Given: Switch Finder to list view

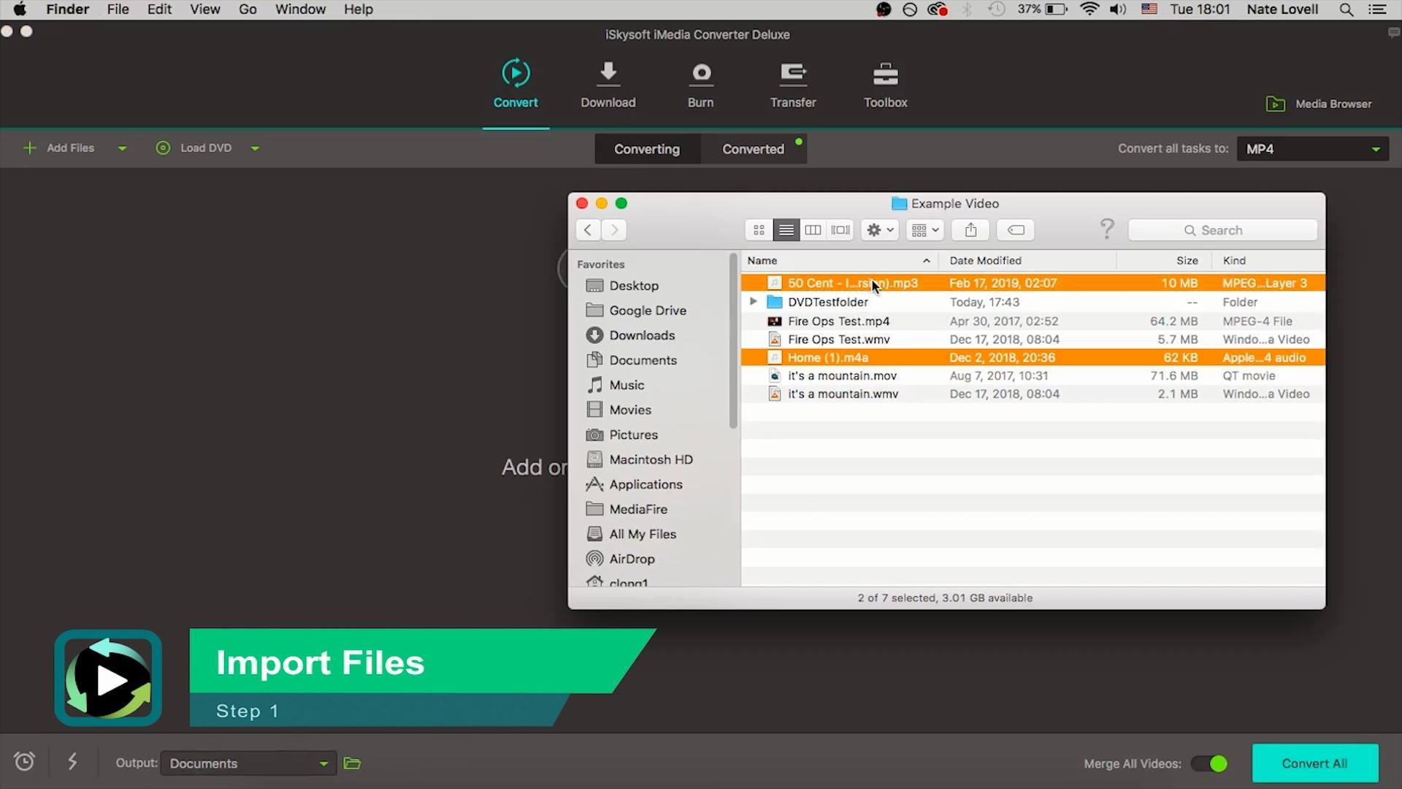Looking at the screenshot, I should 786,230.
